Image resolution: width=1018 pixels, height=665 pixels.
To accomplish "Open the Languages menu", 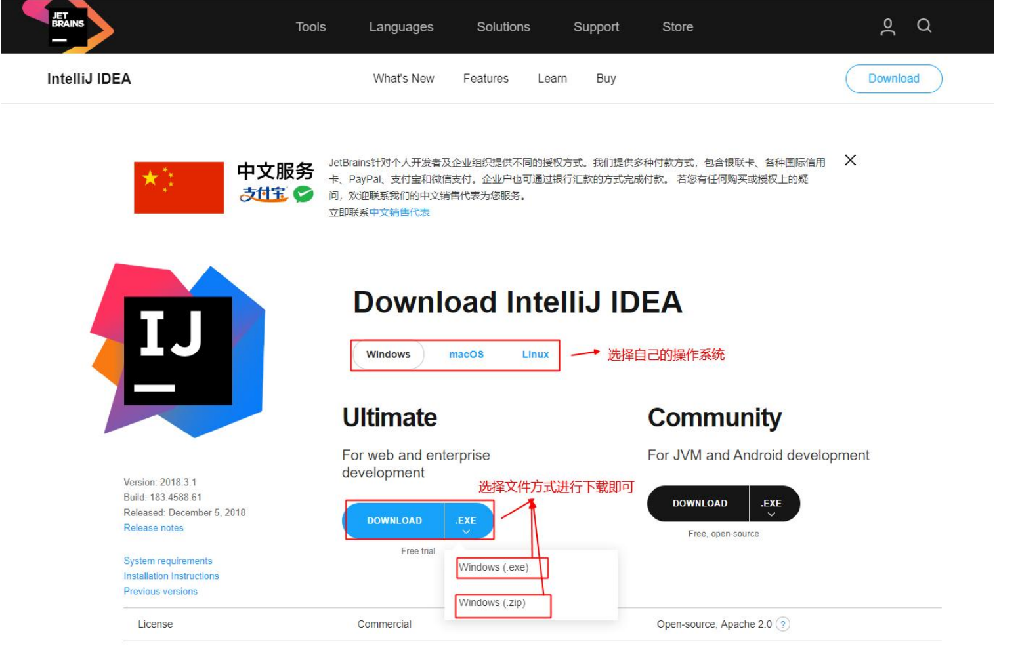I will click(401, 27).
